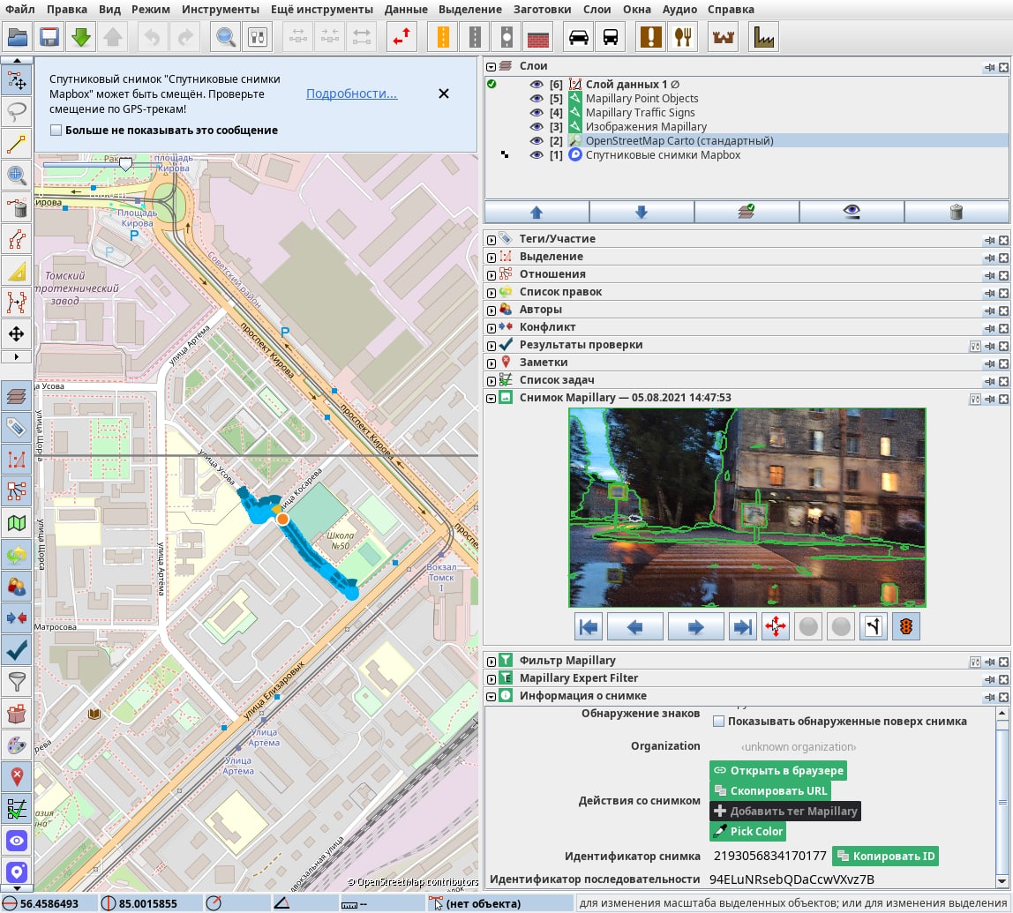Image resolution: width=1013 pixels, height=913 pixels.
Task: Expand the Теги/Участие panel
Action: click(x=491, y=239)
